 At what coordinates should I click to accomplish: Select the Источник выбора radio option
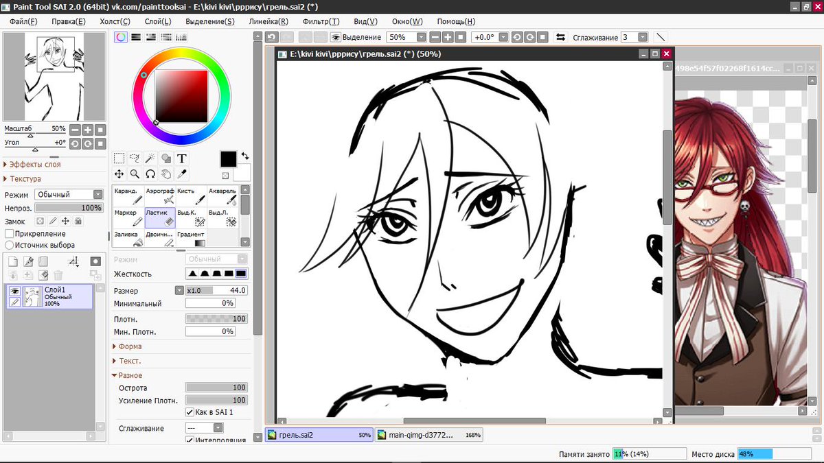point(10,245)
